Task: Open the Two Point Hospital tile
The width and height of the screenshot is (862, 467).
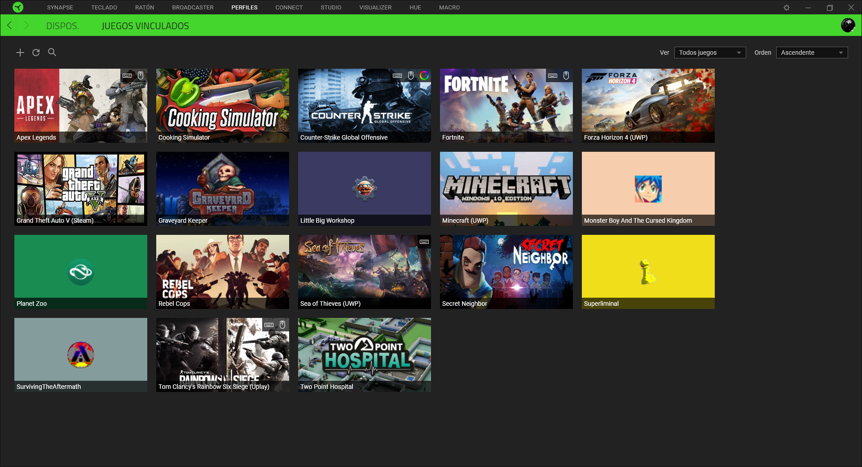Action: pos(365,355)
